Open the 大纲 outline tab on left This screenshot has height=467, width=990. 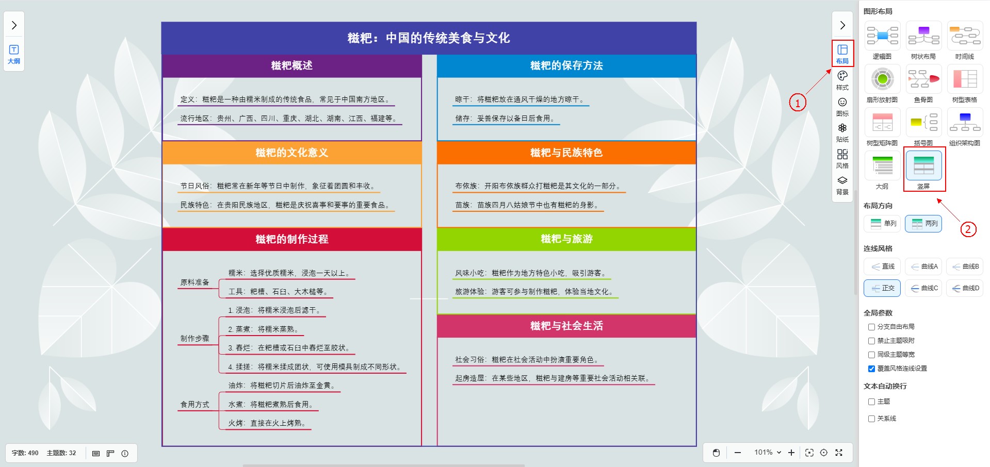pyautogui.click(x=14, y=54)
